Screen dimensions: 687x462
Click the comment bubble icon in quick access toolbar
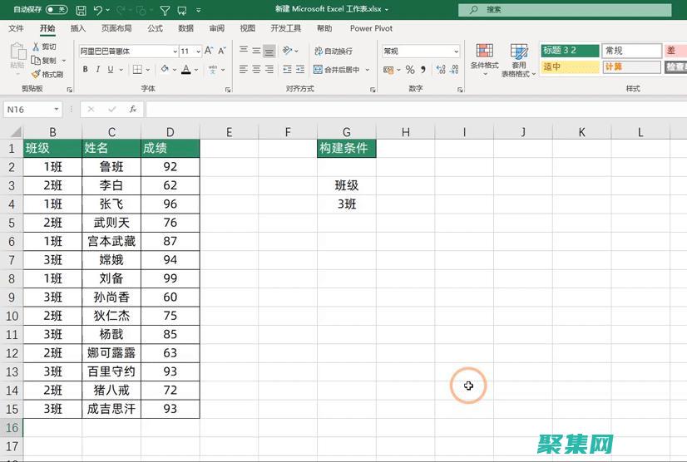[x=182, y=10]
